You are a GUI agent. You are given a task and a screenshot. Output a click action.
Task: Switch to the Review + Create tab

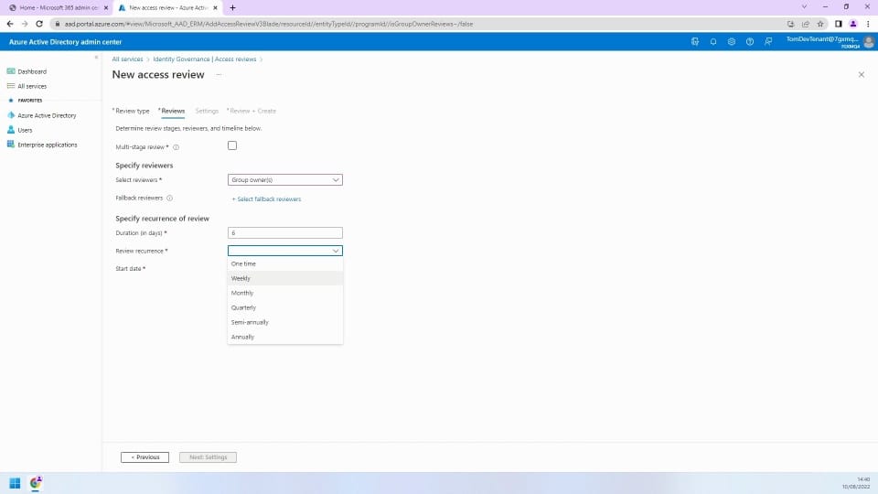click(252, 111)
